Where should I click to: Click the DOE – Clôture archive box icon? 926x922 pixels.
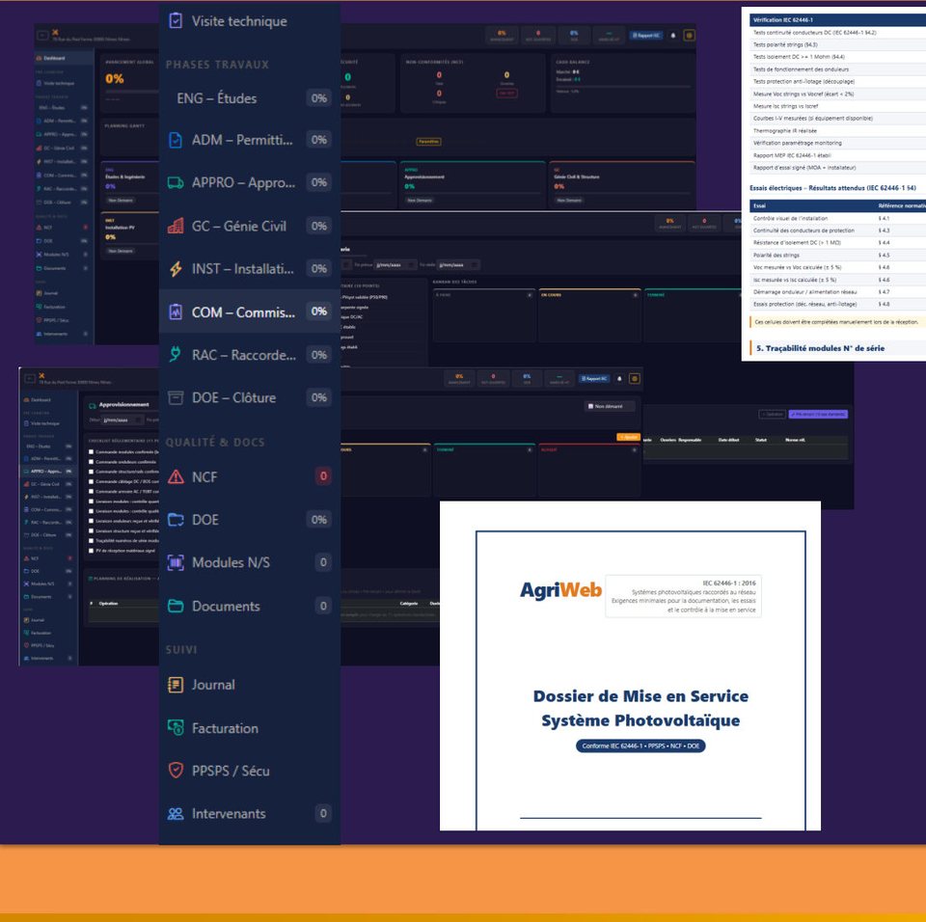(175, 397)
